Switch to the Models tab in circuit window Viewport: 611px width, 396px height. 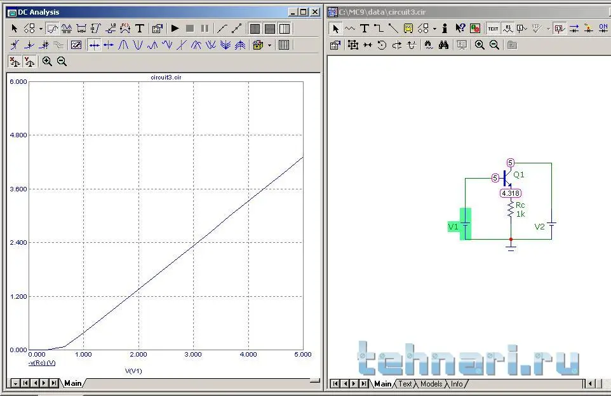pyautogui.click(x=431, y=384)
